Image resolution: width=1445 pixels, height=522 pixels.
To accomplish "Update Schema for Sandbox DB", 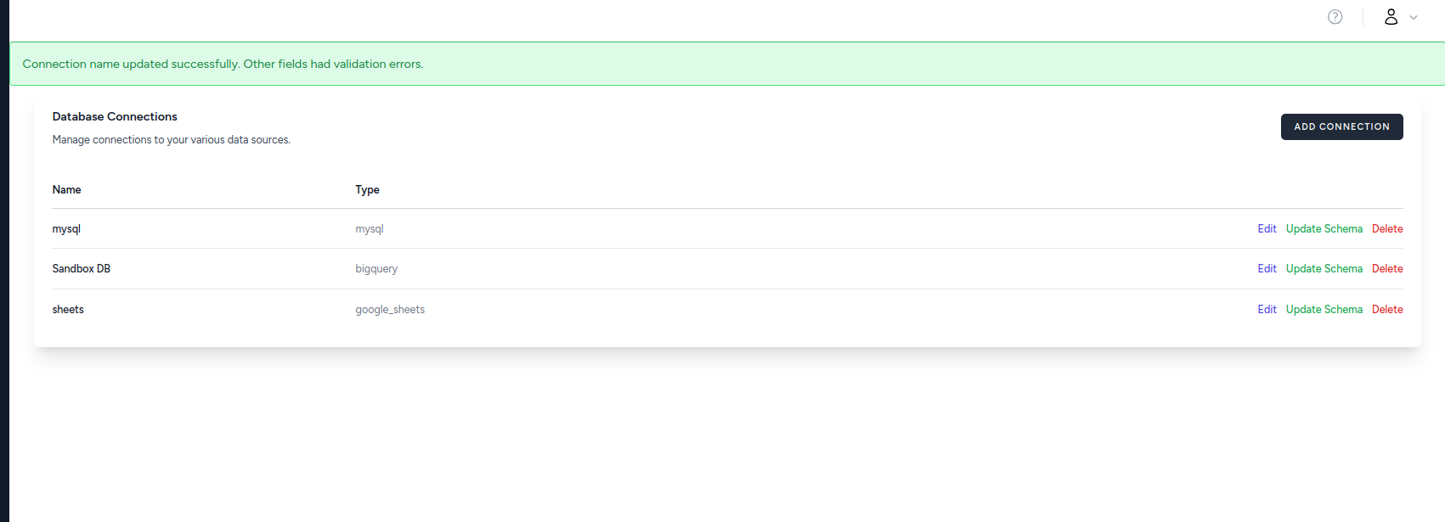I will tap(1324, 269).
